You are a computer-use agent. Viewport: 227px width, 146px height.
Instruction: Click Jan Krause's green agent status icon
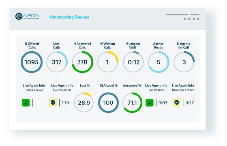[150, 103]
